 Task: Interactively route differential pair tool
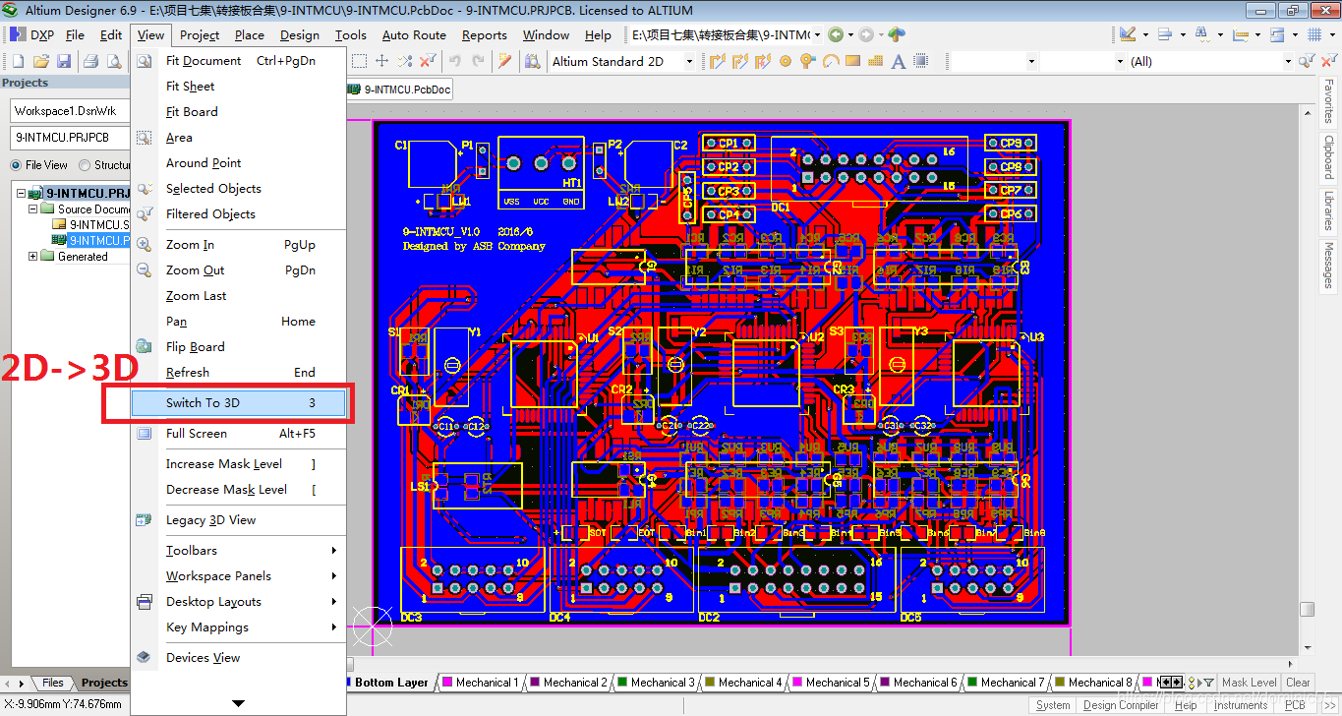(x=739, y=61)
